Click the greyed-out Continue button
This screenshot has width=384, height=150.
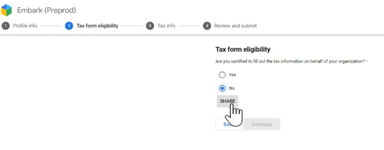tap(262, 124)
